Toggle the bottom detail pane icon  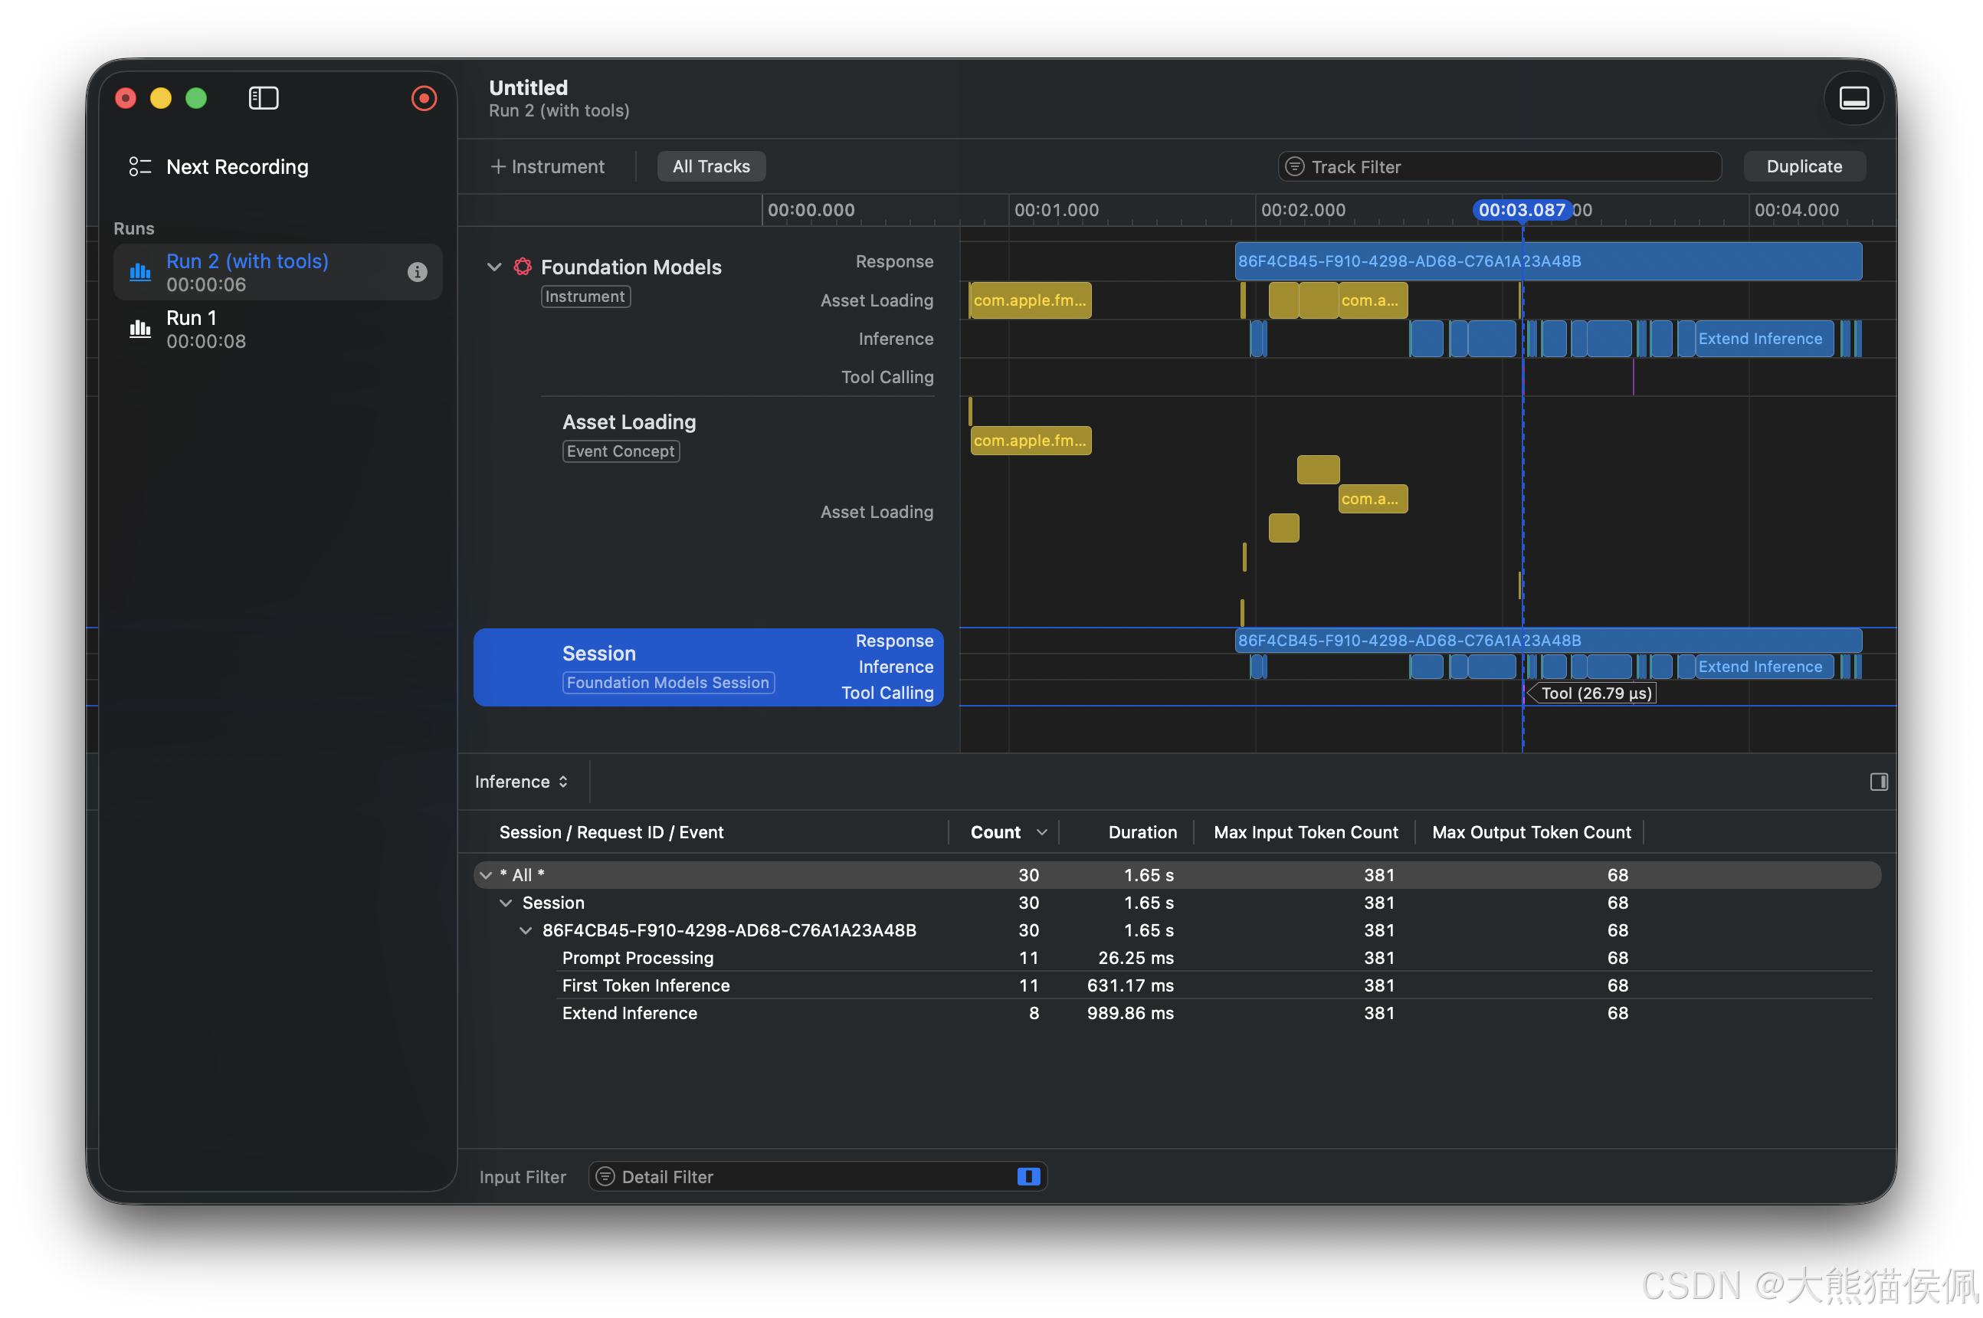point(1853,98)
